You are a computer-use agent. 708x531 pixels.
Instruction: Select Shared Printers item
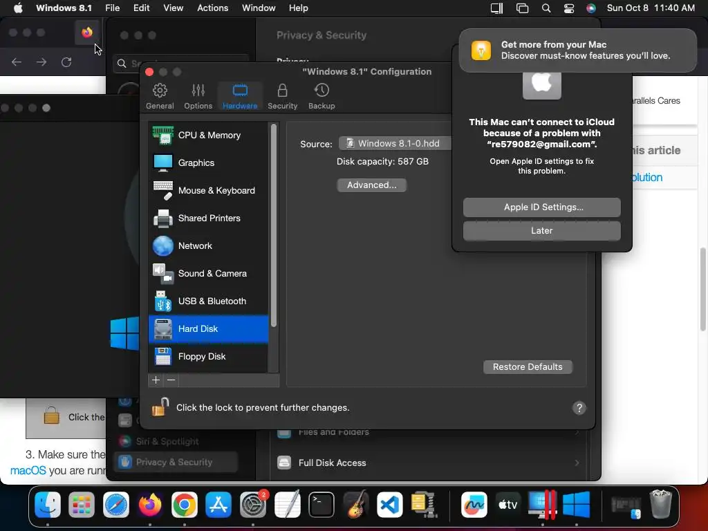[208, 218]
